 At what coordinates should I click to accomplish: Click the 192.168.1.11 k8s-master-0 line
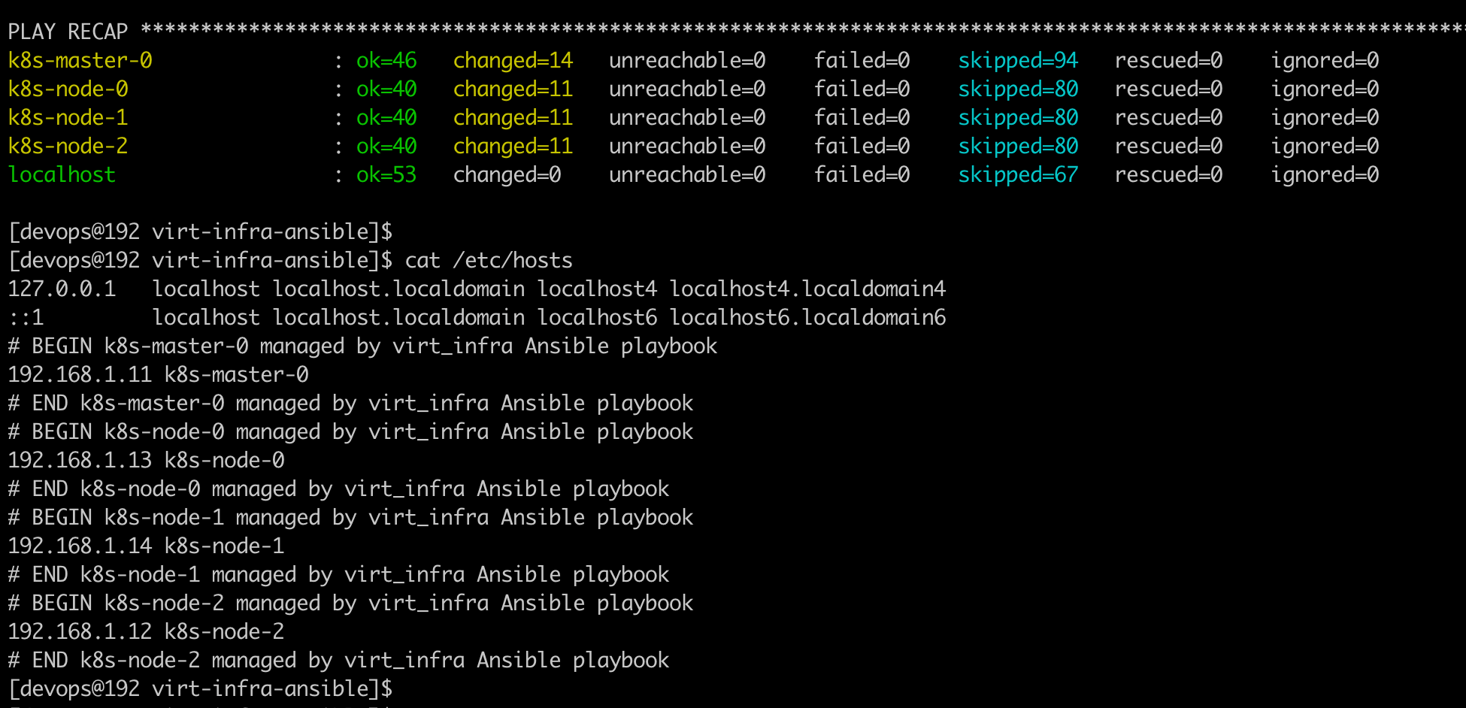point(159,374)
